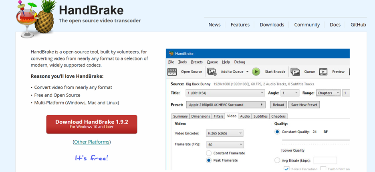
Task: Open the Help menu
Action: (226, 62)
